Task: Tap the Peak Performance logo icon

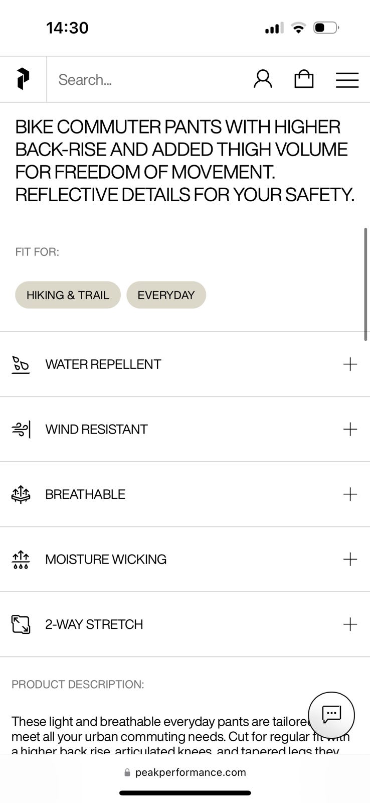Action: pos(23,79)
